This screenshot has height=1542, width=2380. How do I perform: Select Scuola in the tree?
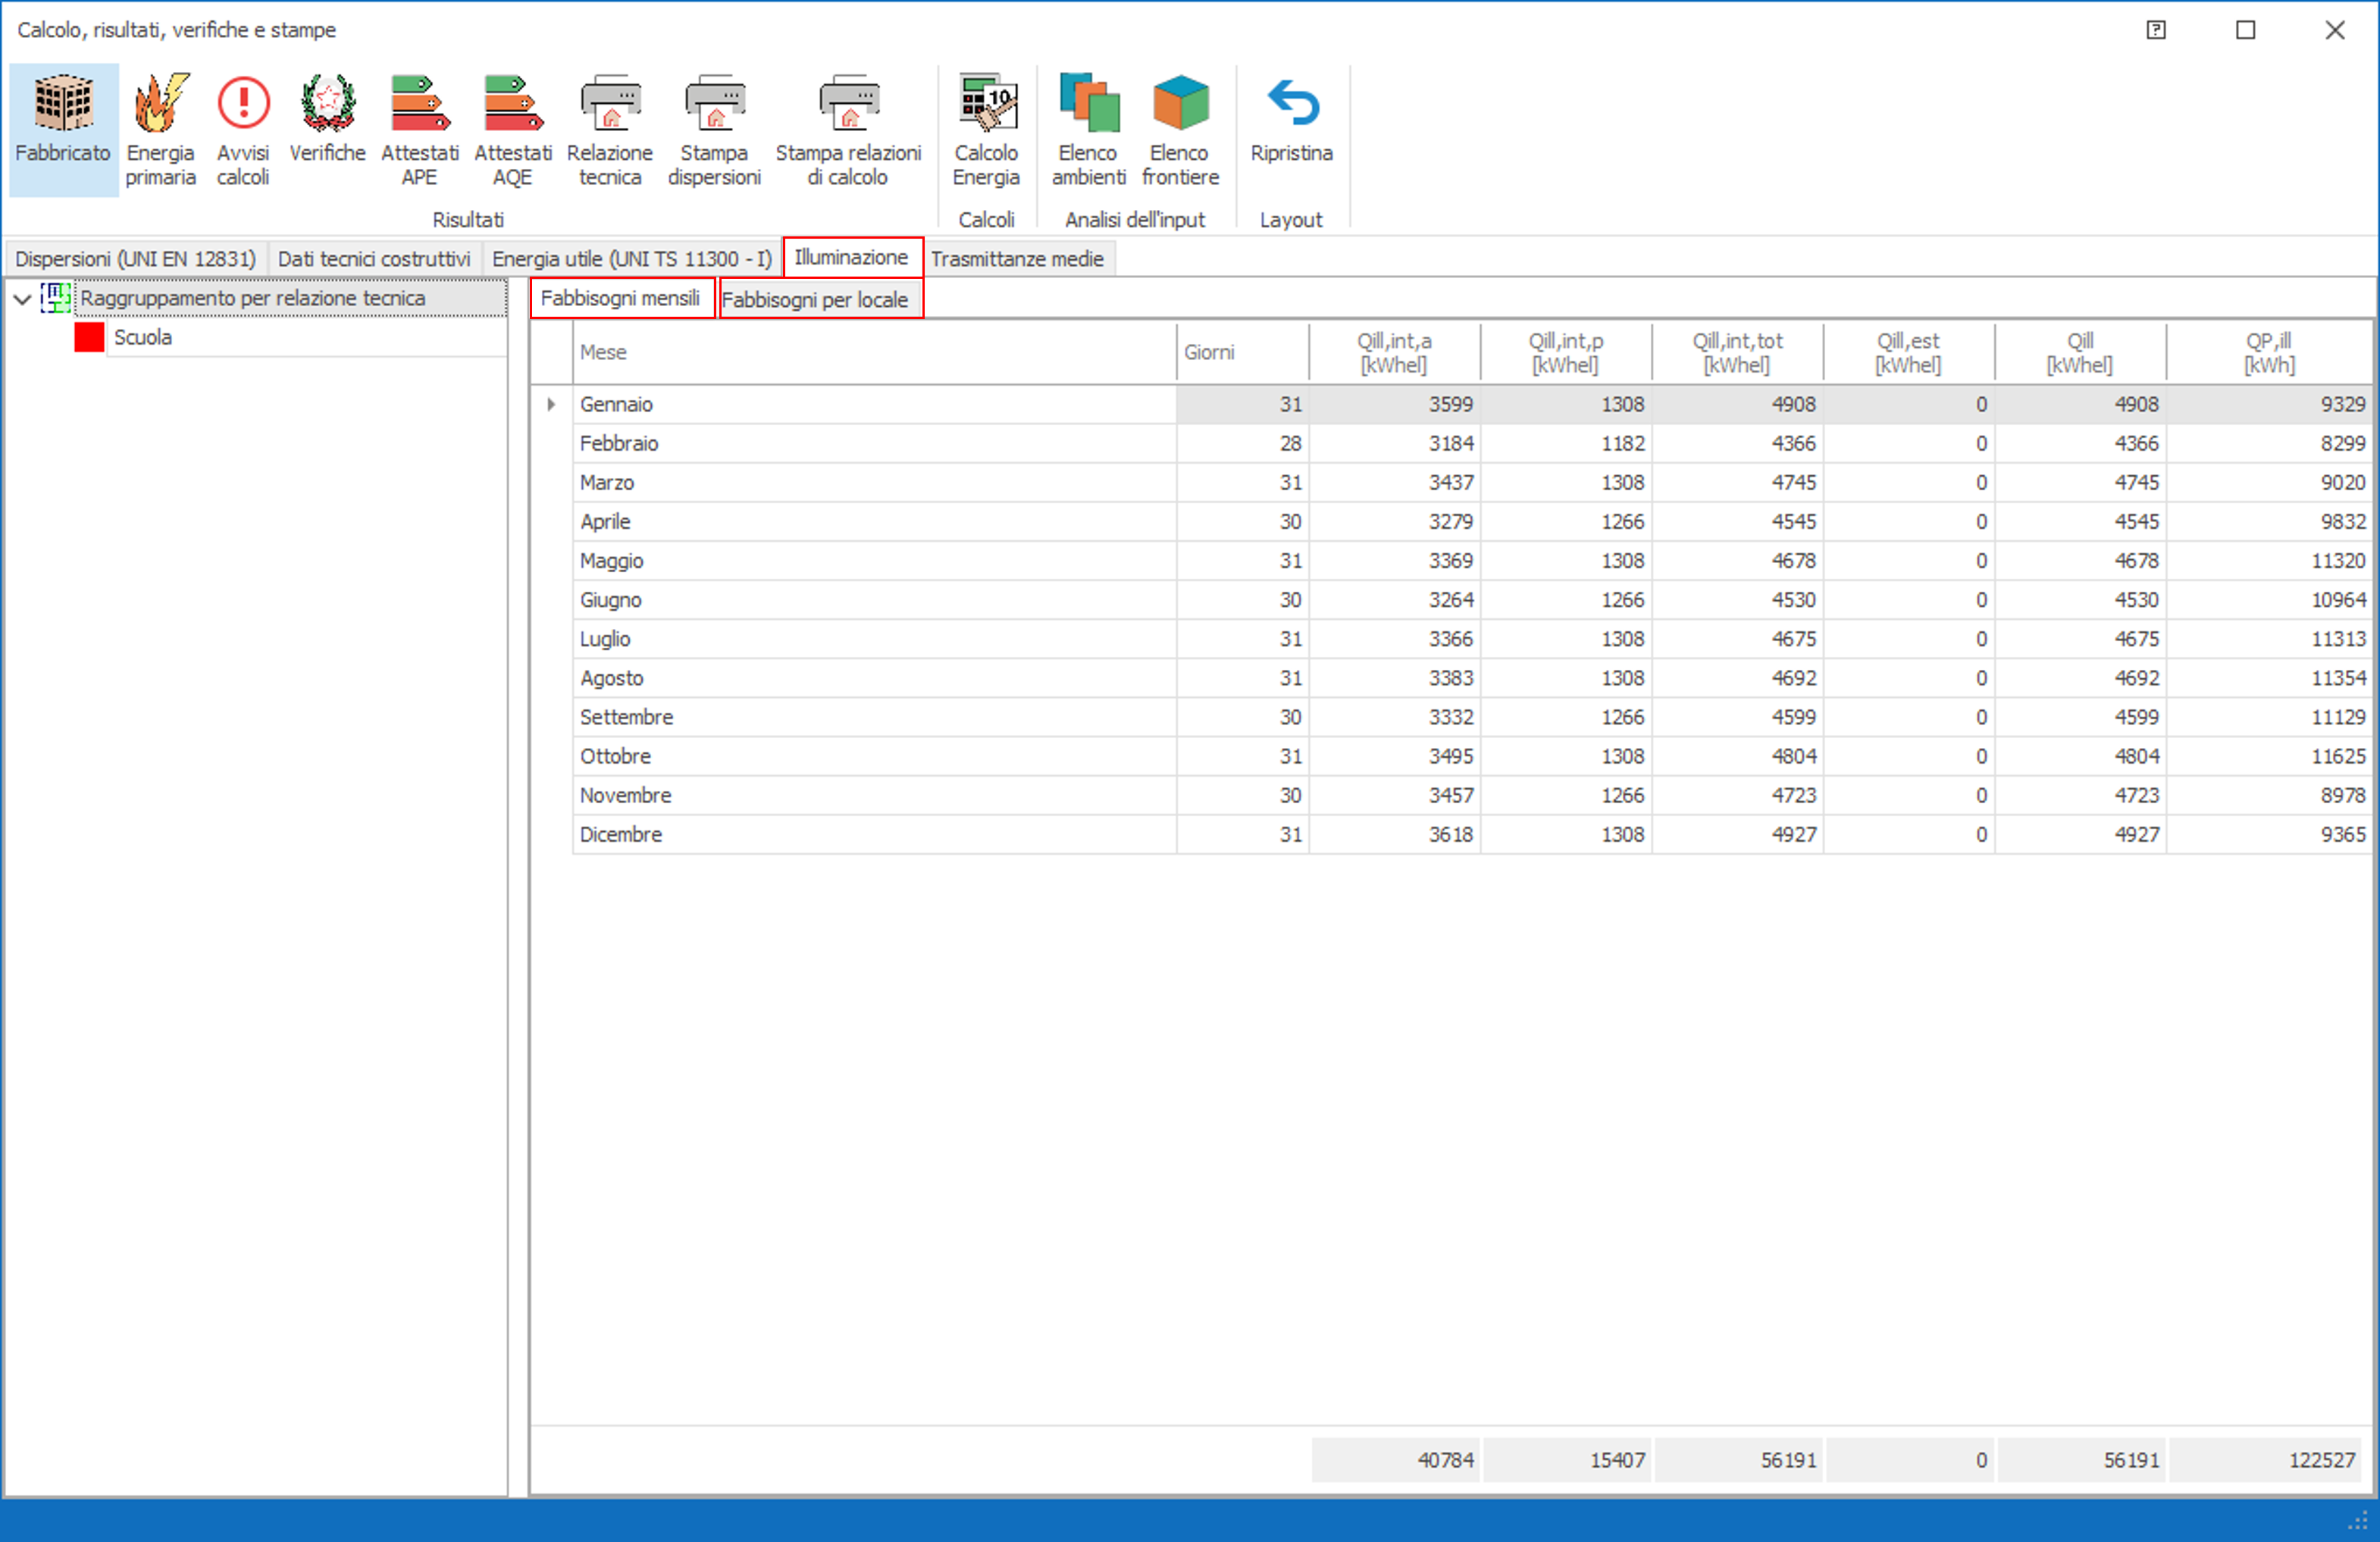(x=143, y=338)
